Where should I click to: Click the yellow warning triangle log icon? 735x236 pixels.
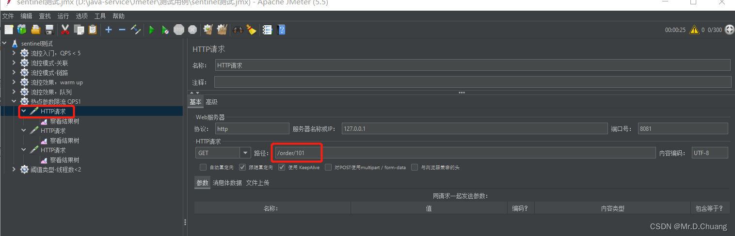pos(694,30)
